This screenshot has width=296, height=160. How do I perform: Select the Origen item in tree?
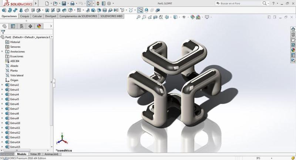coord(14,80)
